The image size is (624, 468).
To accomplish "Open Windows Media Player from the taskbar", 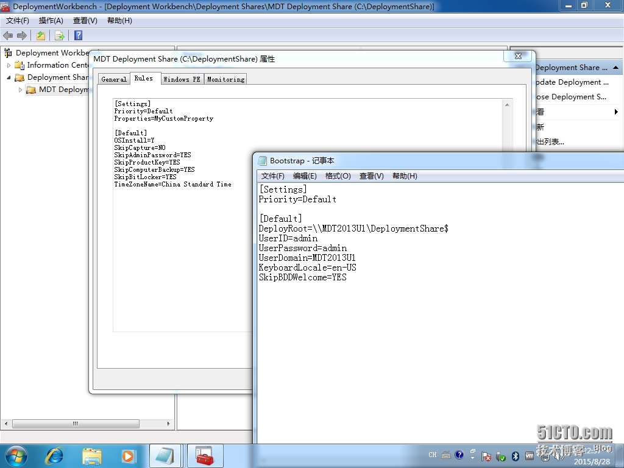I will pyautogui.click(x=128, y=456).
